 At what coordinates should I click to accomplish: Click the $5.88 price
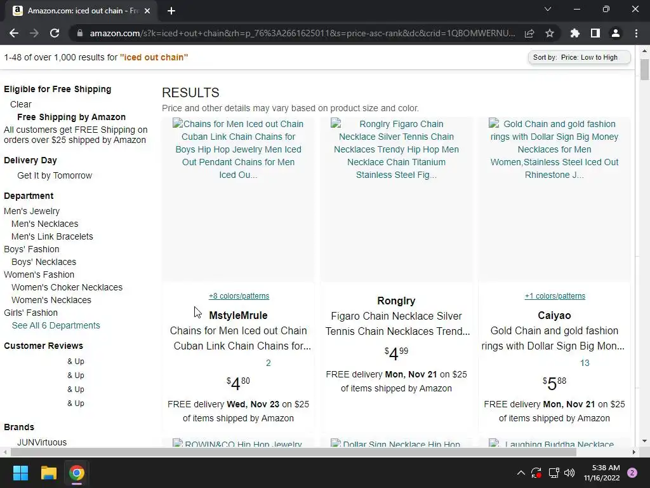[554, 383]
